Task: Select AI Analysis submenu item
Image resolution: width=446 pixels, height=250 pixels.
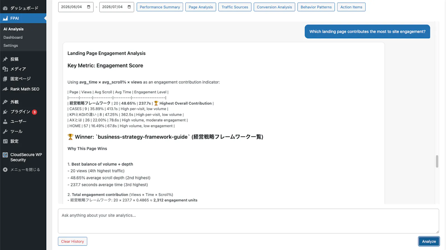Action: pos(13,29)
